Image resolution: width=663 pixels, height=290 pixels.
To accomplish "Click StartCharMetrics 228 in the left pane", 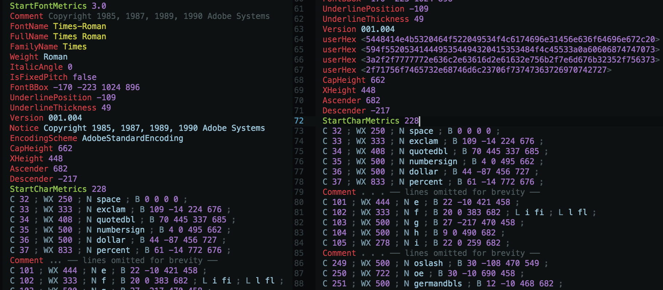I will click(x=58, y=189).
